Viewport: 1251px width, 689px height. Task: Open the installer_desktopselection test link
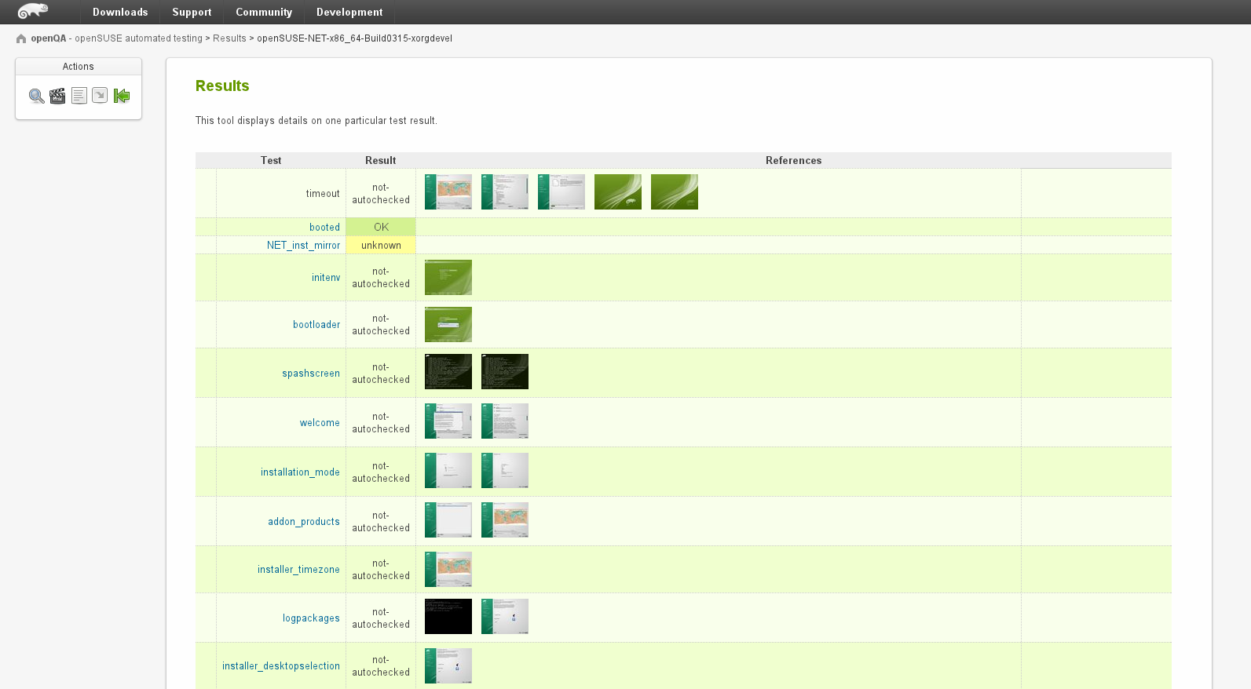(x=281, y=666)
